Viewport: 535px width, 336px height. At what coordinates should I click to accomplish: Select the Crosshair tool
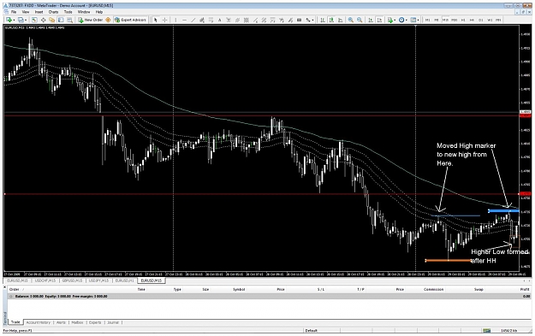(165, 21)
